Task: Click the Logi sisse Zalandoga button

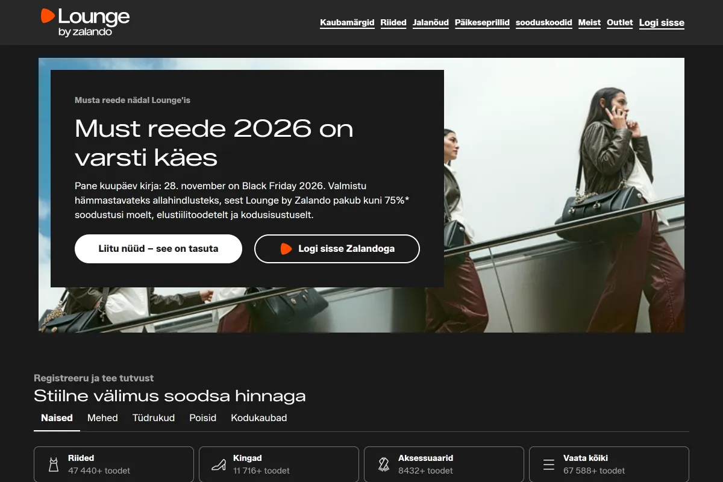Action: [x=337, y=249]
